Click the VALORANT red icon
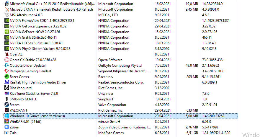Screen dimensions: 260x137 click(6, 110)
